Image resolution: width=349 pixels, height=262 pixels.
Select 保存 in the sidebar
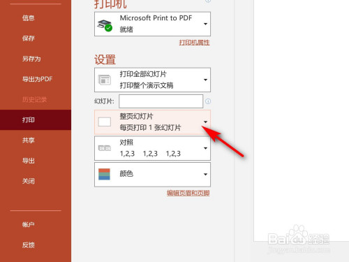tap(29, 38)
